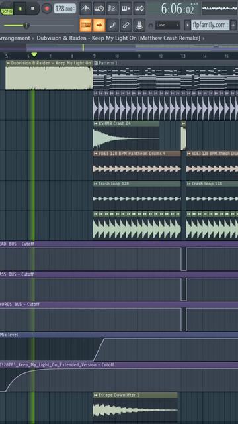Stop playback with the stop button
The width and height of the screenshot is (238, 424).
tap(32, 9)
